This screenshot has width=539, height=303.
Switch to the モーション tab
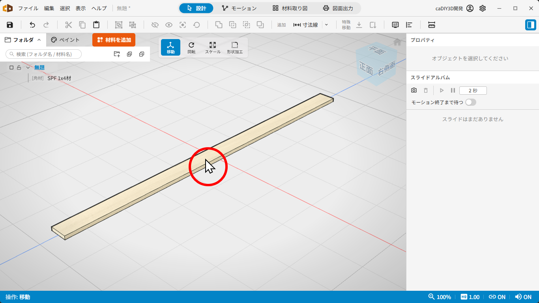(239, 8)
